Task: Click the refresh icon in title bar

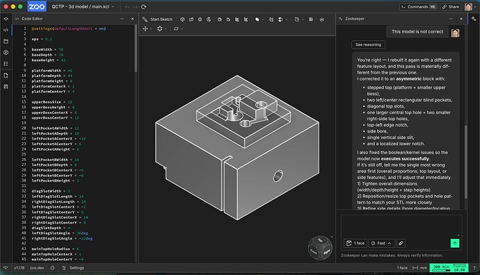Action: tap(143, 7)
